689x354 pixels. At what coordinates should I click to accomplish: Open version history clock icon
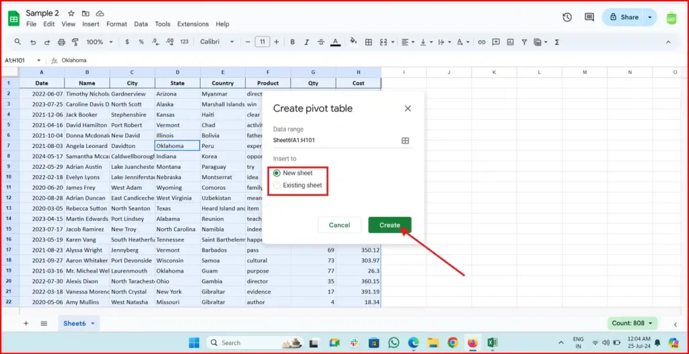point(567,17)
